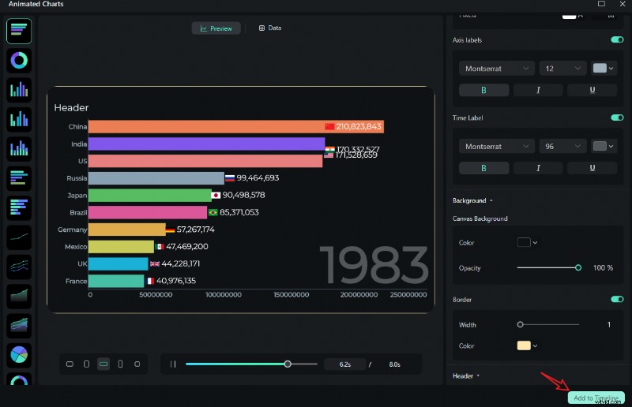Image resolution: width=632 pixels, height=407 pixels.
Task: Switch to the Data tab
Action: (x=269, y=28)
